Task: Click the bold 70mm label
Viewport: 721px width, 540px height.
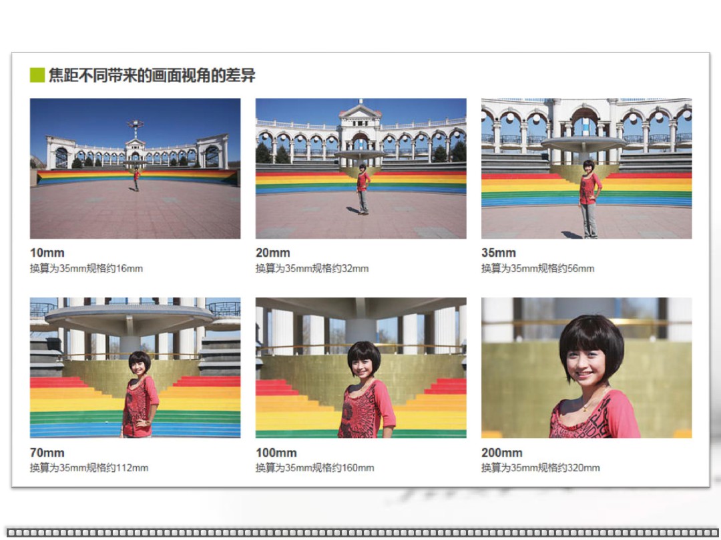Action: [x=47, y=453]
